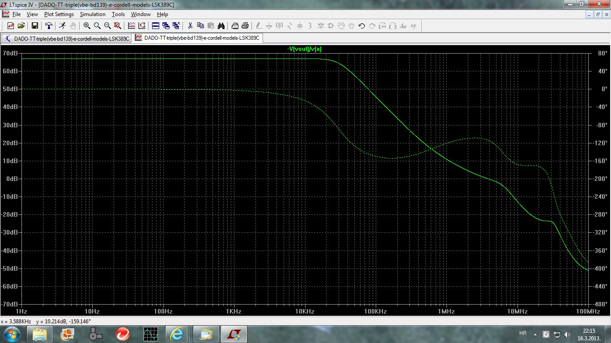Click the Undo arrow icon
The image size is (611, 343).
pyautogui.click(x=362, y=26)
